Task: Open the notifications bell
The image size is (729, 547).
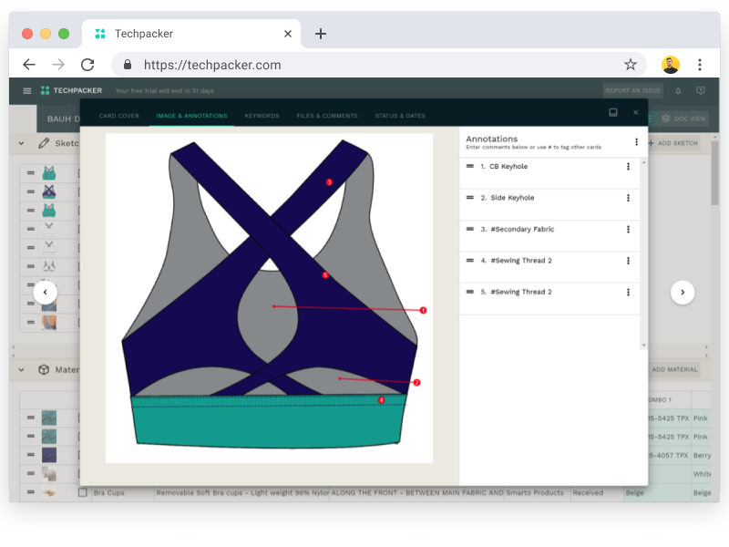Action: coord(678,90)
